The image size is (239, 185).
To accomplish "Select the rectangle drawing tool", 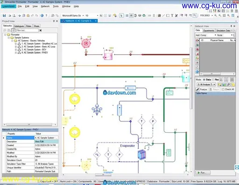I will pos(168,15).
